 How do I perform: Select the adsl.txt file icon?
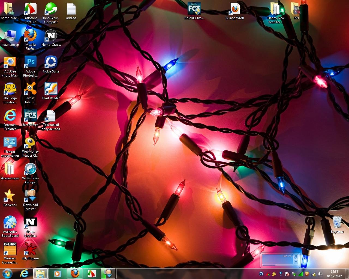click(x=71, y=11)
